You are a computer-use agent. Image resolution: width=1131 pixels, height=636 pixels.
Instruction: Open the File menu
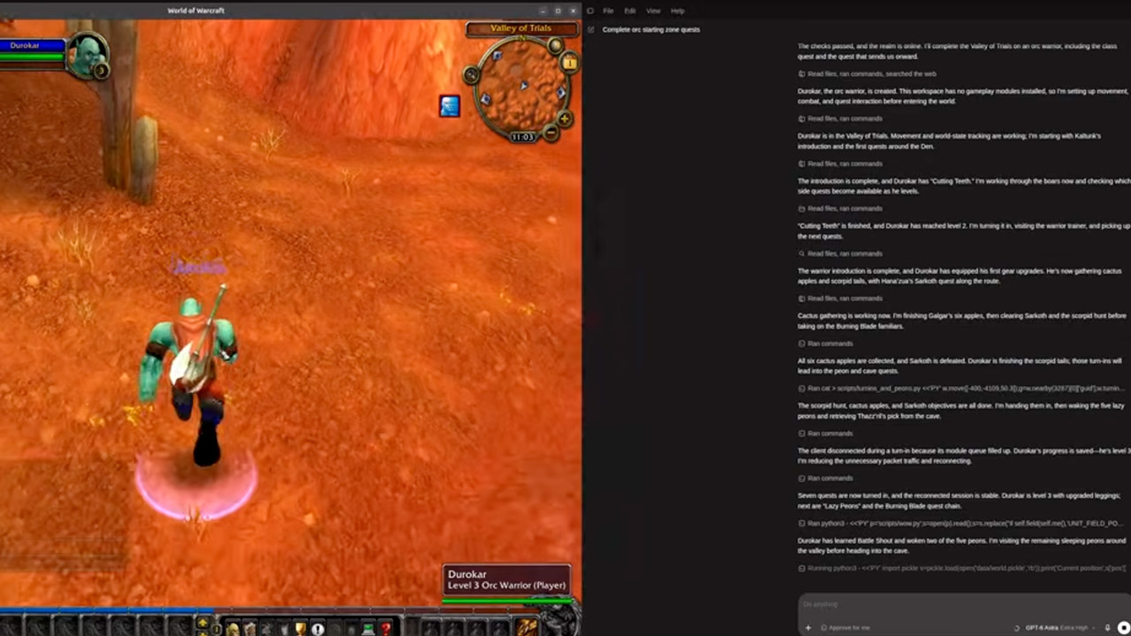[608, 11]
